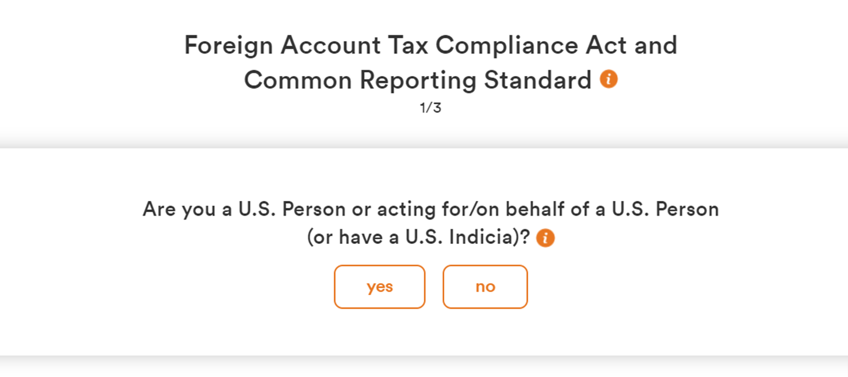The image size is (848, 377).
Task: Click the 'Foreign Account Tax Compliance Act and' heading line
Action: [431, 45]
